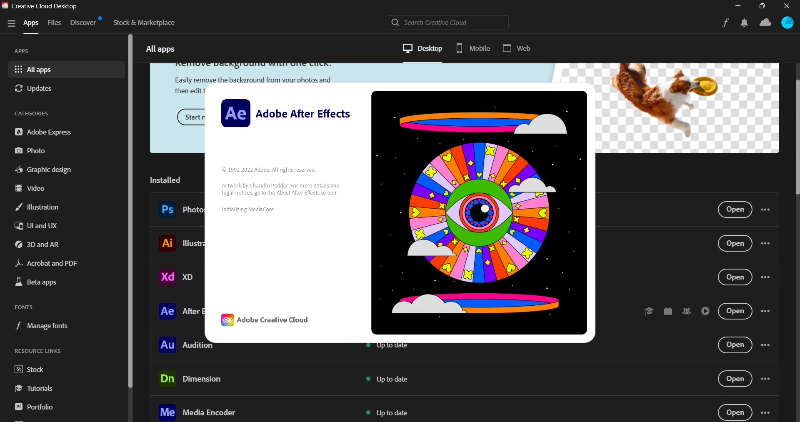The height and width of the screenshot is (422, 800).
Task: Select the Web apps tab
Action: coord(516,48)
